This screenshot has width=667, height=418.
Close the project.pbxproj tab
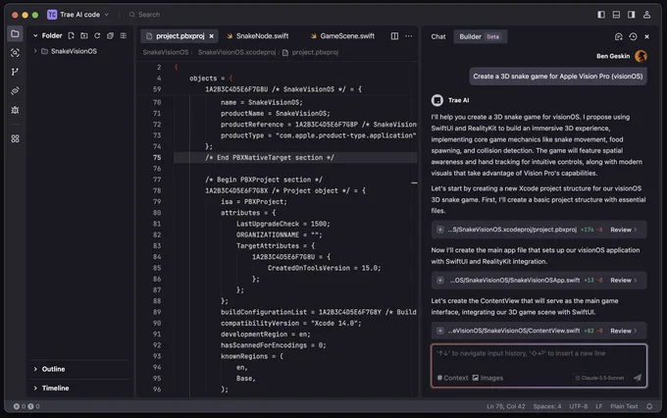coord(212,36)
